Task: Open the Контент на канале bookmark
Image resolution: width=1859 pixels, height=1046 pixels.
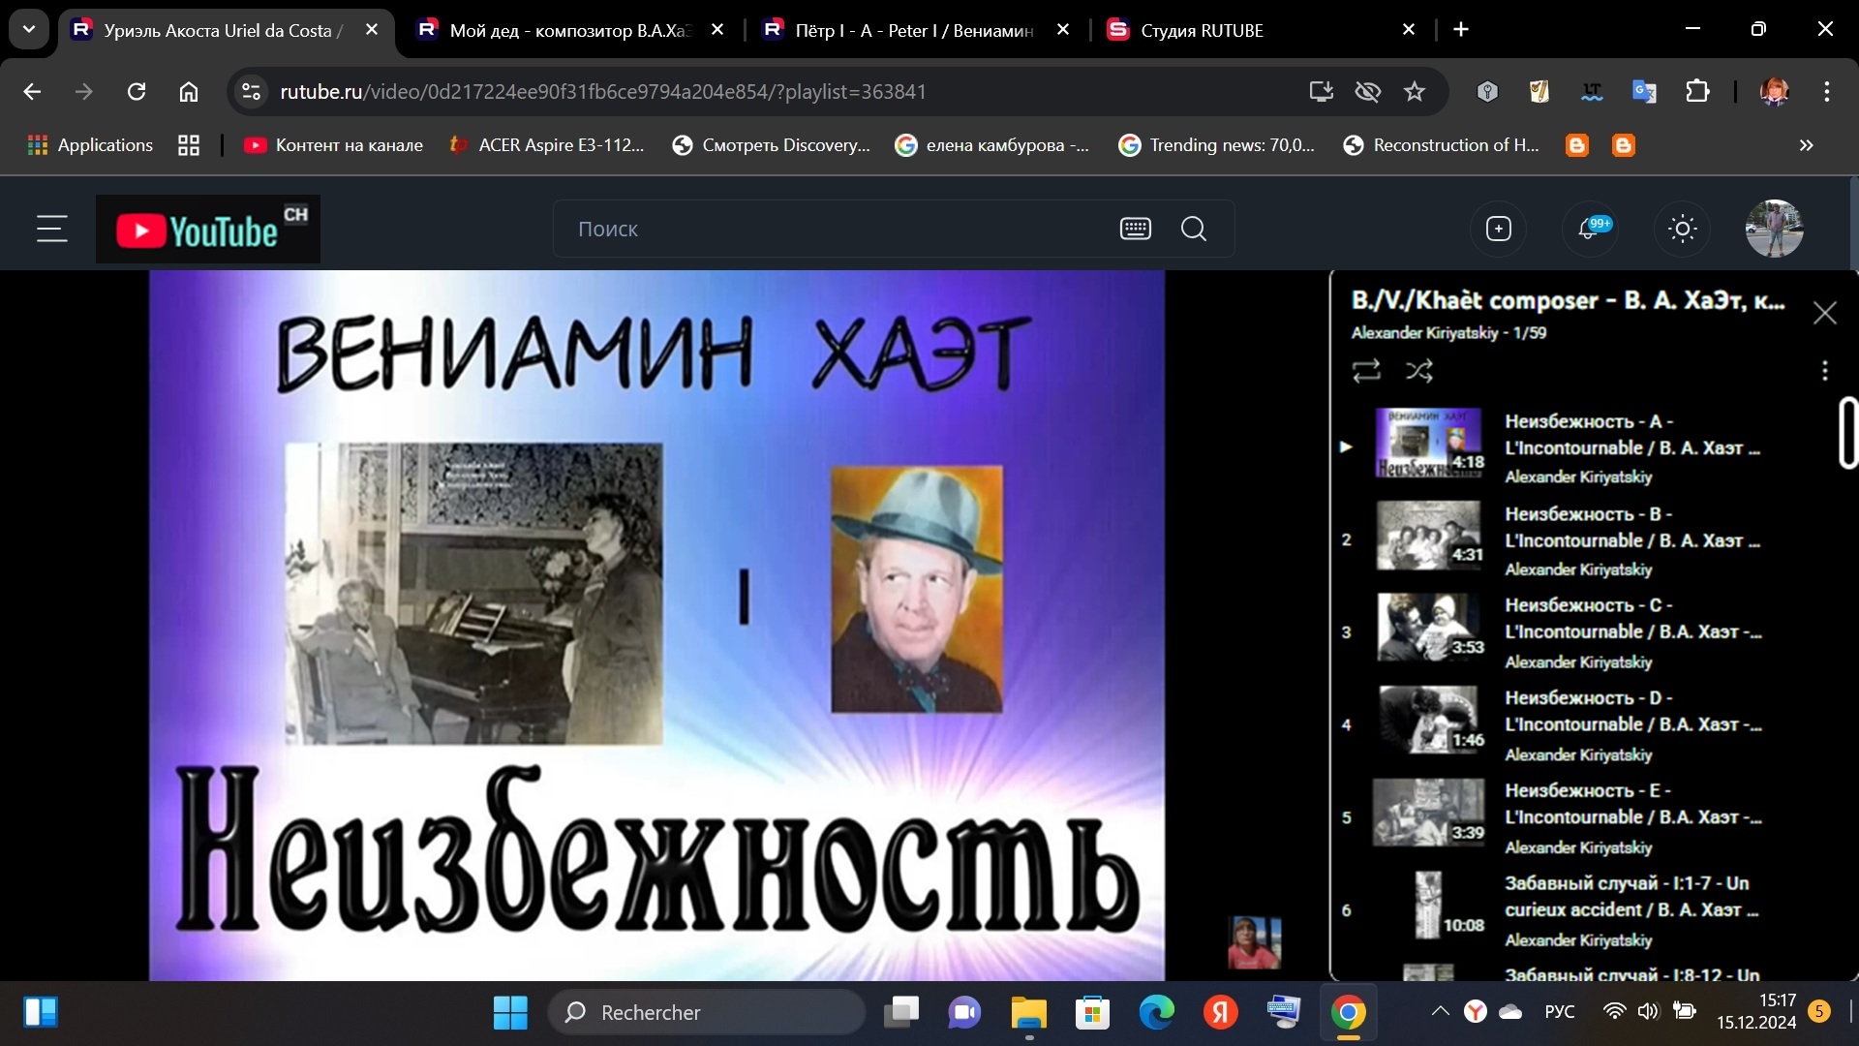Action: 334,145
